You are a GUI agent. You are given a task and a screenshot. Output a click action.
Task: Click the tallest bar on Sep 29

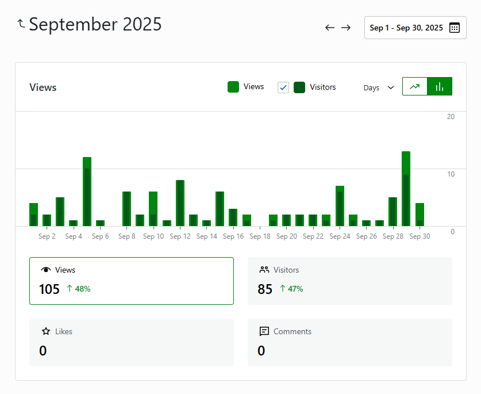point(406,190)
